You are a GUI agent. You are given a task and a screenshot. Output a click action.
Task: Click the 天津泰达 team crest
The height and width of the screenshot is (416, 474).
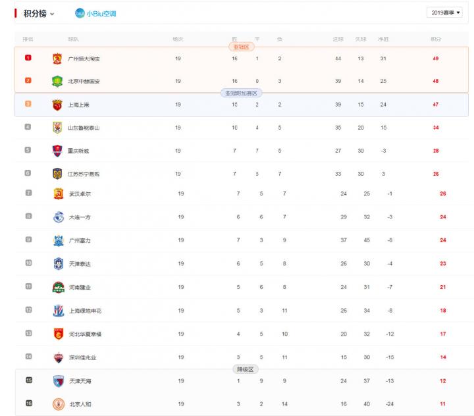58,264
